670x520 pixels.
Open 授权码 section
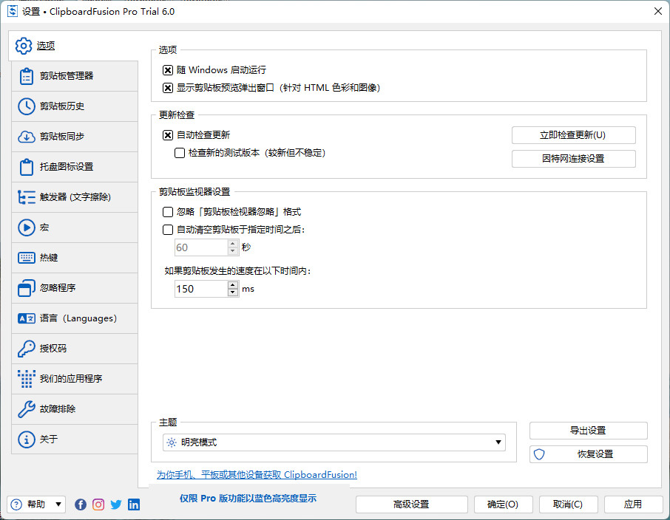coord(75,349)
